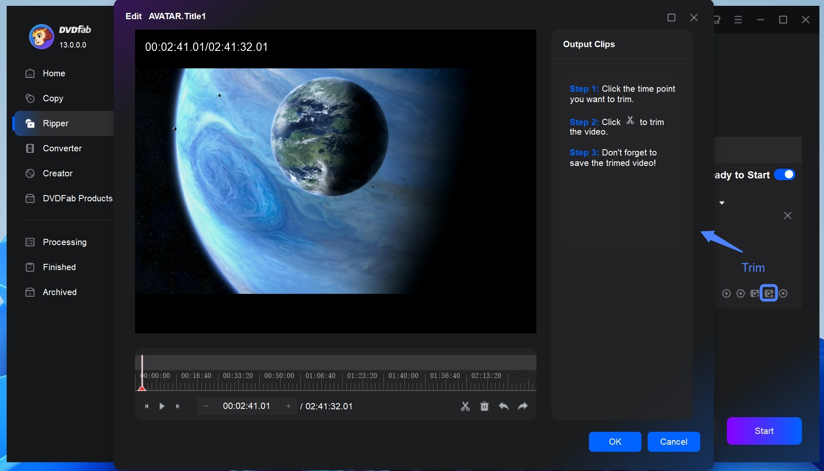Click the red playhead marker on timeline
Viewport: 824px width, 471px height.
pyautogui.click(x=142, y=388)
